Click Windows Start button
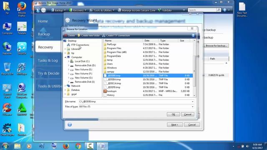Image resolution: width=267 pixels, height=150 pixels. coord(5,146)
